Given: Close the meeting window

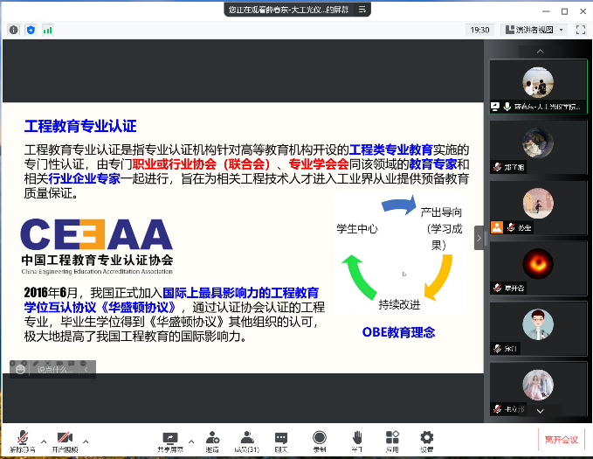Looking at the screenshot, I should 583,11.
